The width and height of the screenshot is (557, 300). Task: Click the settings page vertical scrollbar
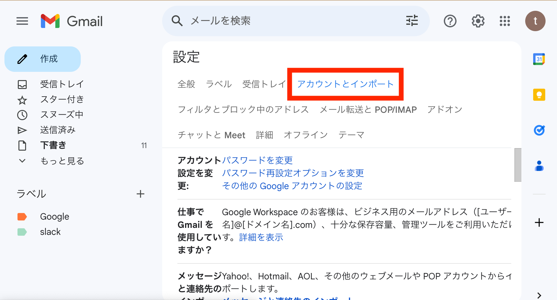point(518,165)
